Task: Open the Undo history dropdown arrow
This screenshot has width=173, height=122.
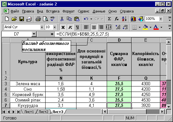Action: pyautogui.click(x=91, y=19)
